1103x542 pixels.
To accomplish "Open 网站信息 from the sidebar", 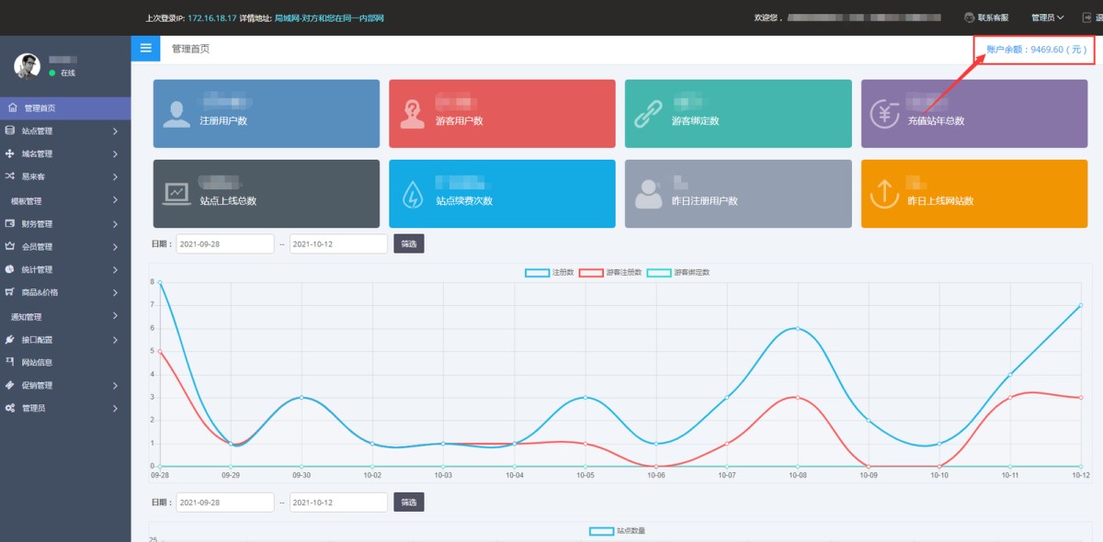I will click(37, 363).
